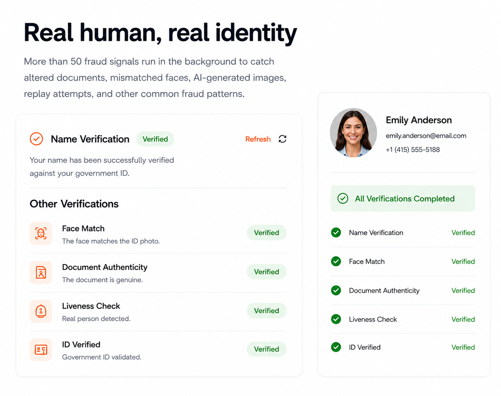Click Name Verification label in profile card
This screenshot has width=501, height=396.
(x=376, y=233)
